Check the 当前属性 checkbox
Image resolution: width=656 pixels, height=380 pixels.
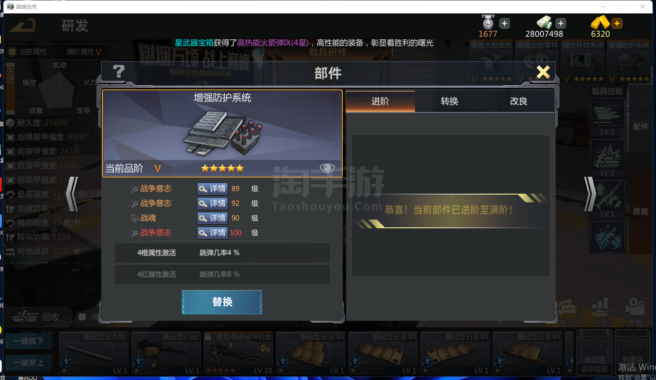pyautogui.click(x=12, y=52)
